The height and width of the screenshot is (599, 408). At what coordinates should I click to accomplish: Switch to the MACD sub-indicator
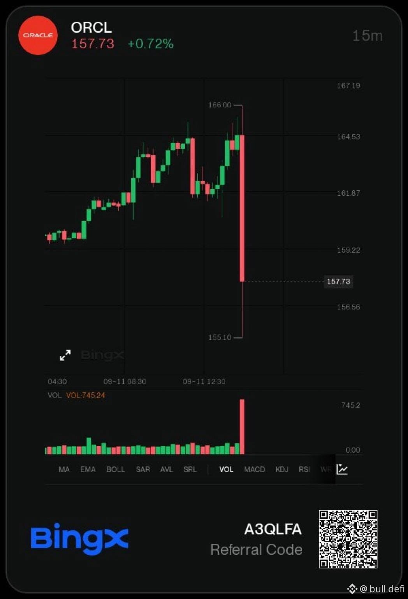255,469
